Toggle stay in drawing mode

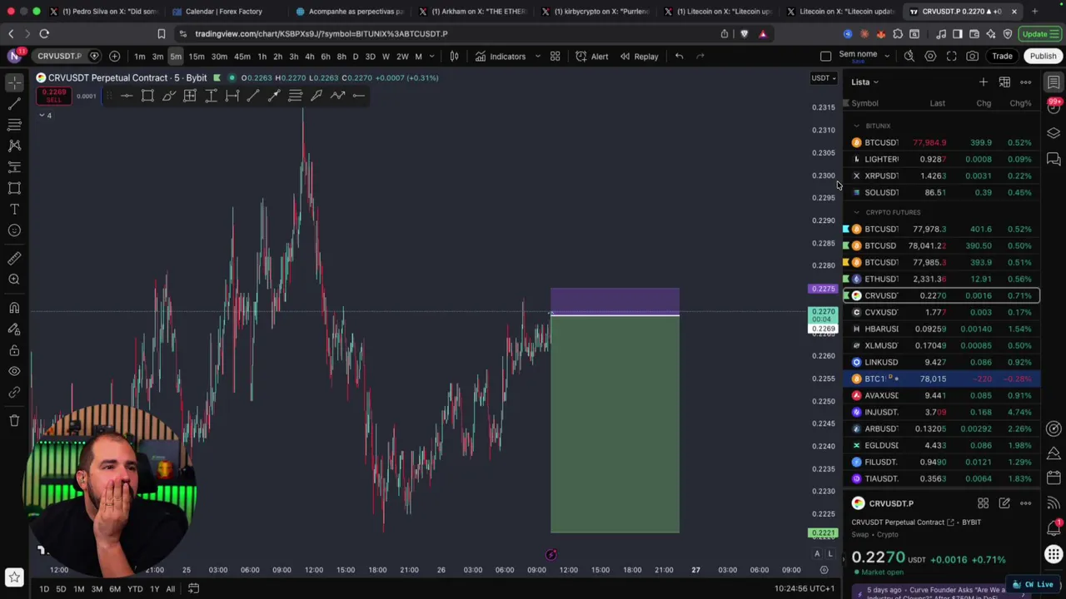point(14,329)
